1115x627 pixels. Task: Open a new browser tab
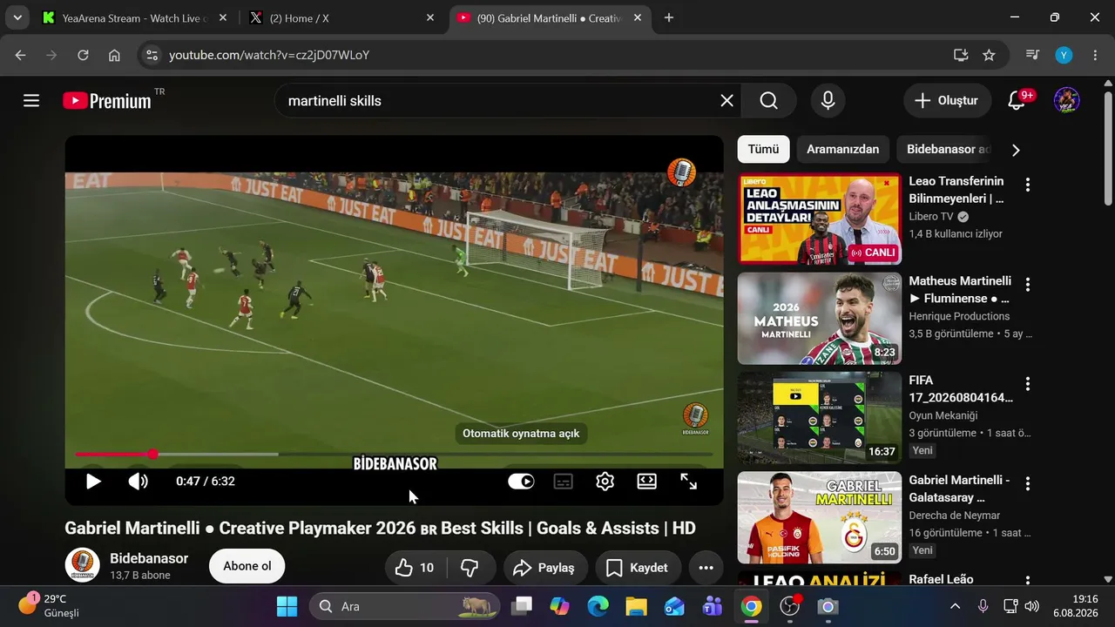[669, 17]
